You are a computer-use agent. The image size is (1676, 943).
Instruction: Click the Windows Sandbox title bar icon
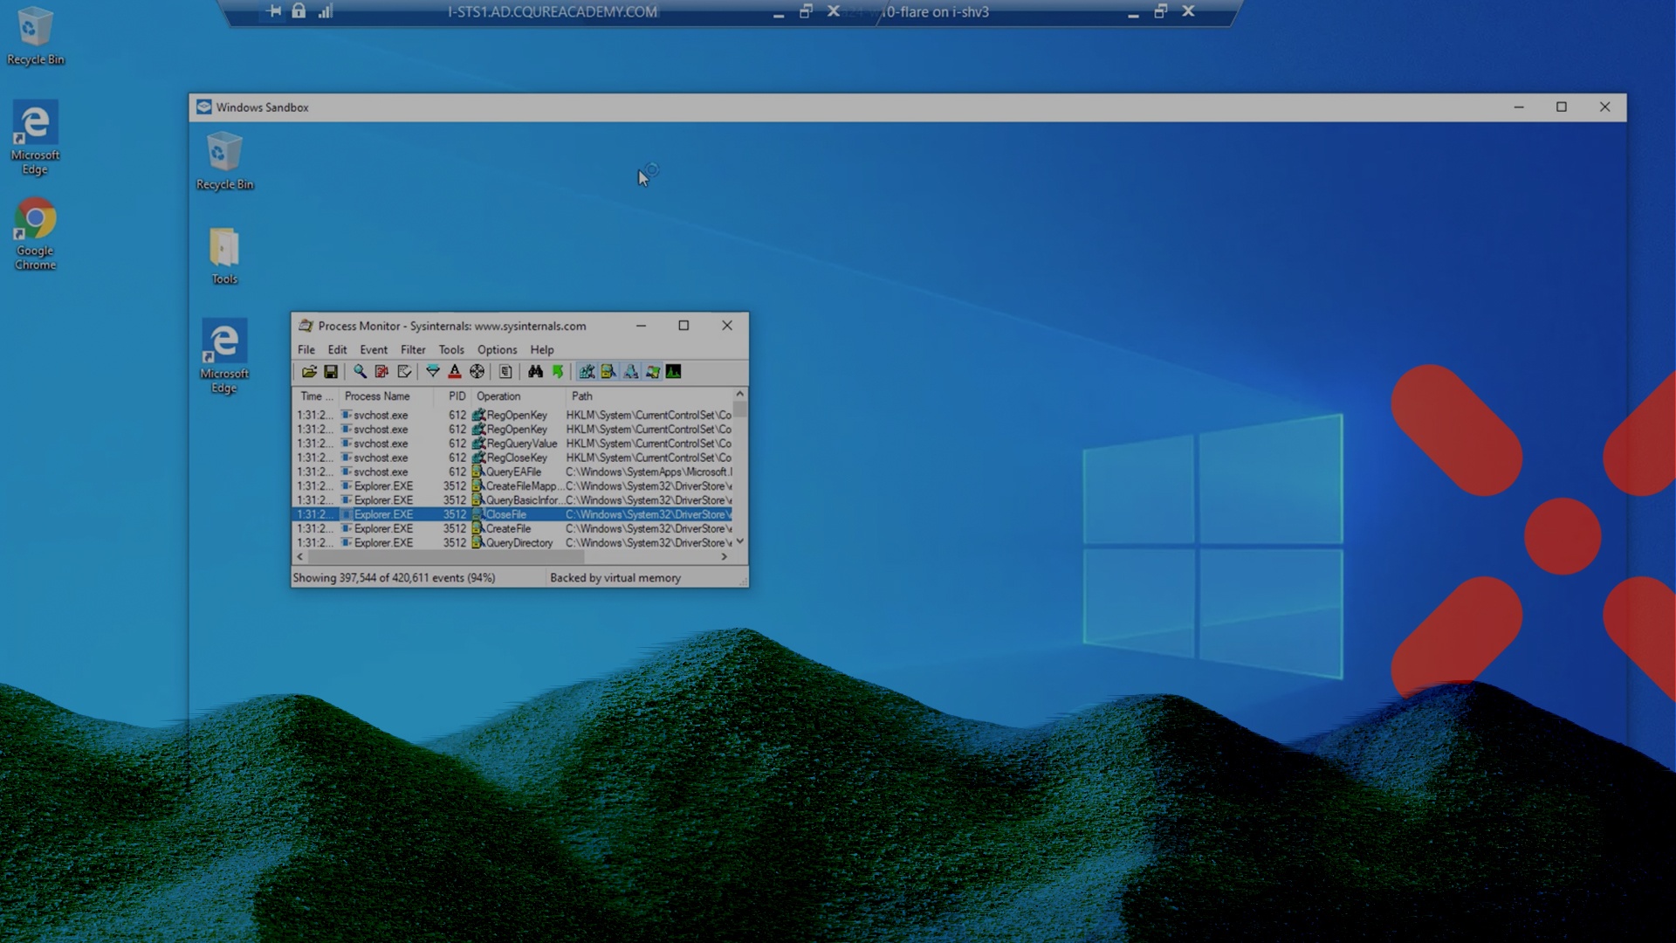[204, 107]
